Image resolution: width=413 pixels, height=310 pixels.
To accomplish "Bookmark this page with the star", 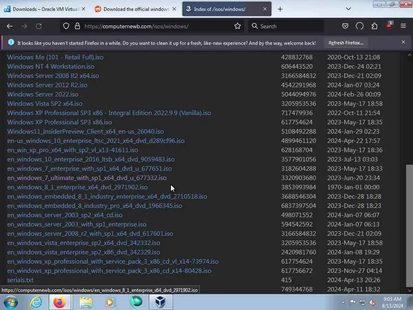I will tap(238, 26).
